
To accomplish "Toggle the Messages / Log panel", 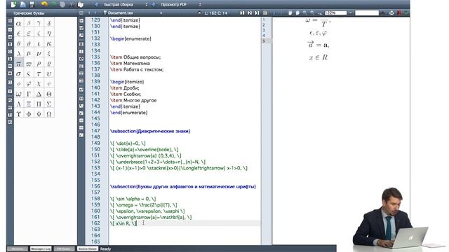I will click(x=41, y=249).
